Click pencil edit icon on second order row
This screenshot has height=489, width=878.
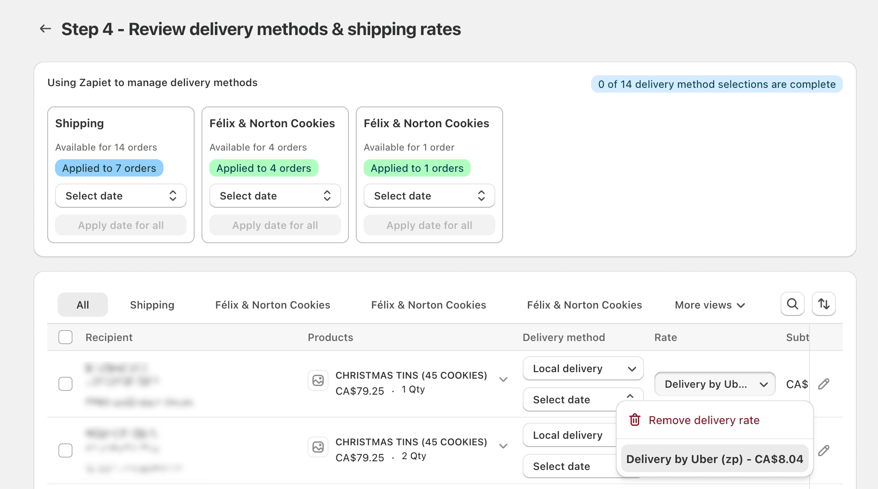[x=823, y=450]
